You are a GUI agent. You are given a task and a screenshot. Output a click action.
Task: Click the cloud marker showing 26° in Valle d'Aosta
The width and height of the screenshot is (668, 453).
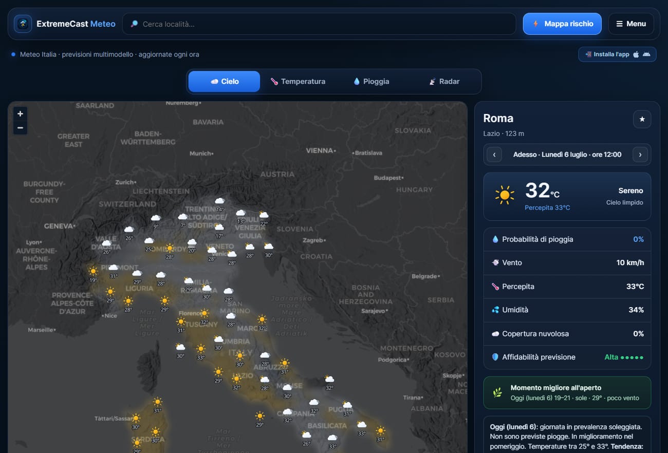[x=107, y=246]
